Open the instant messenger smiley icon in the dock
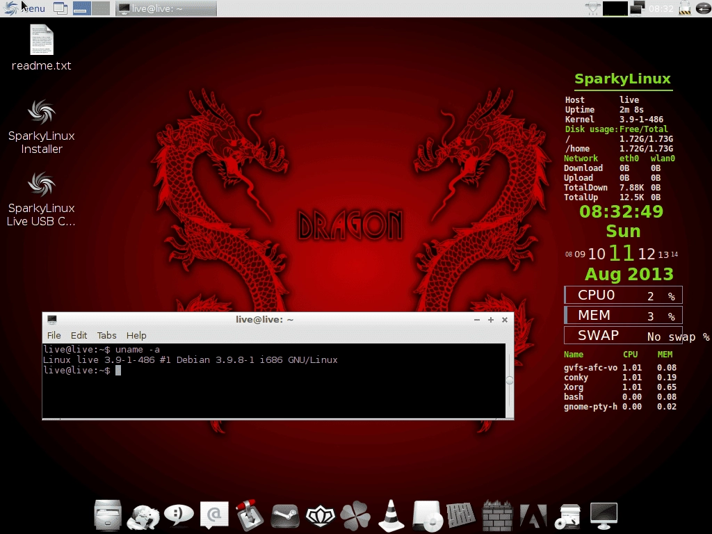Image resolution: width=712 pixels, height=534 pixels. 178,515
